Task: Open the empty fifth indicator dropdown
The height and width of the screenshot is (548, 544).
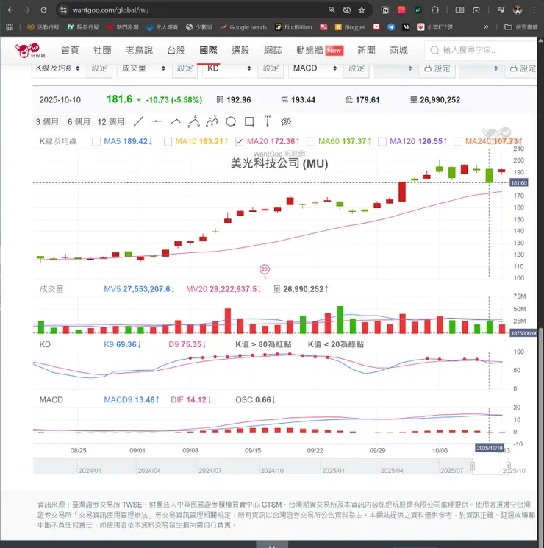Action: [394, 68]
